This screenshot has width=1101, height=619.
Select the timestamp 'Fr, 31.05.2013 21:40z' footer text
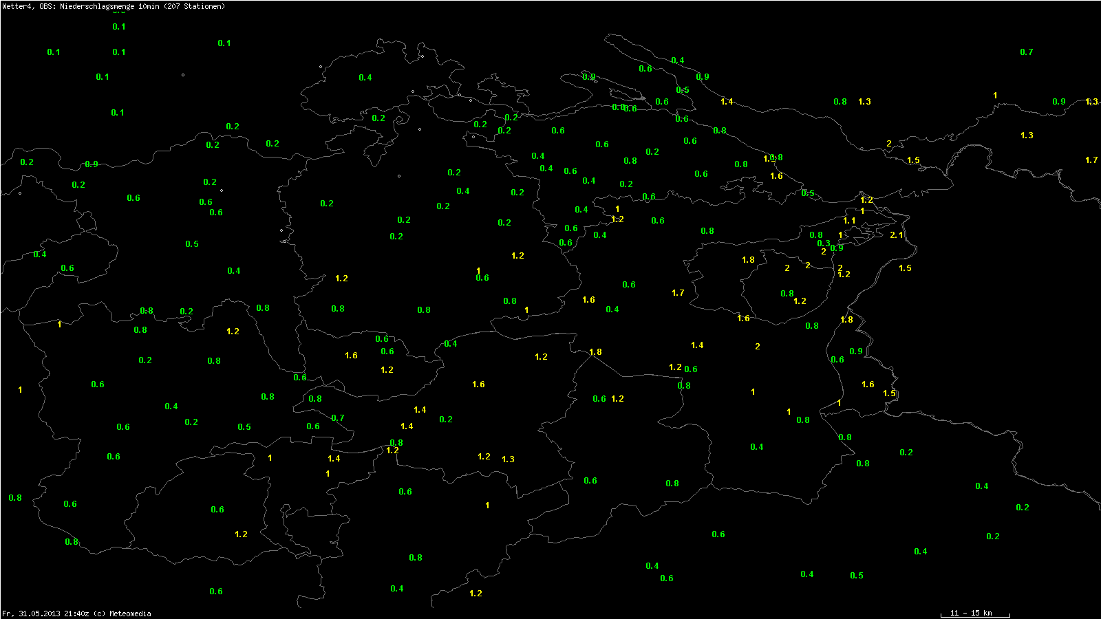tap(45, 613)
